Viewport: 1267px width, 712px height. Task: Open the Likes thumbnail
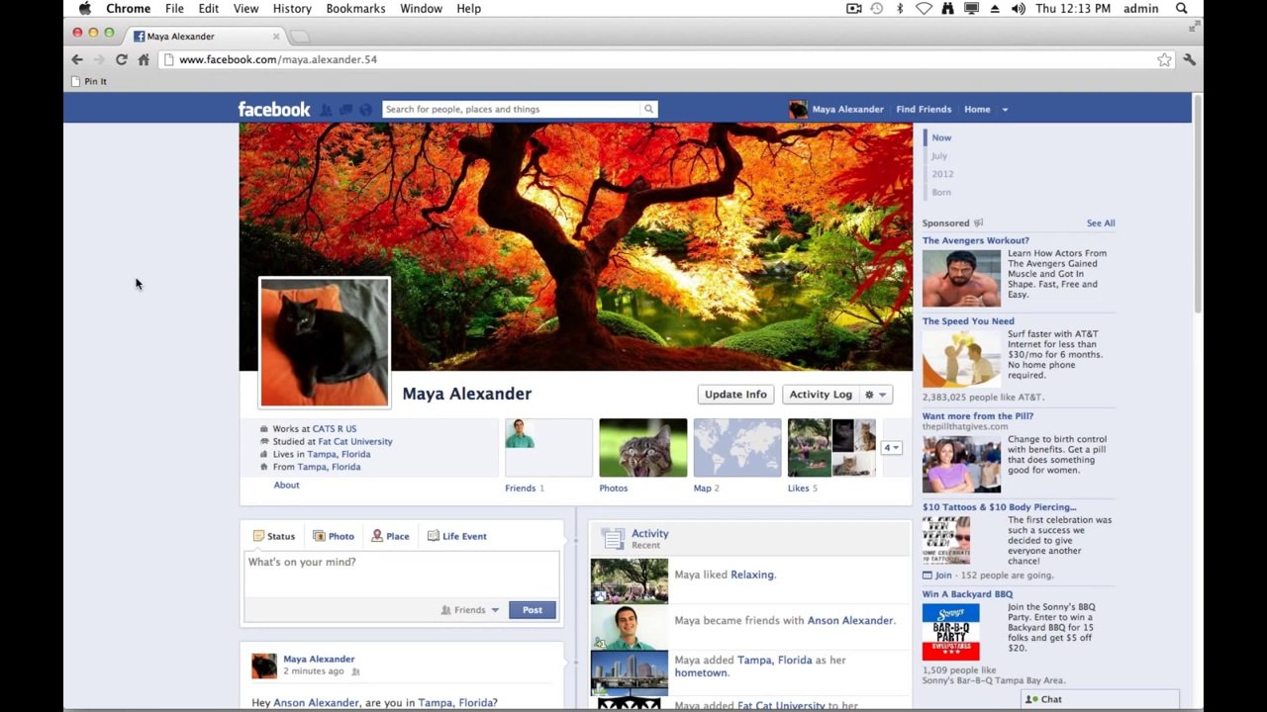click(x=831, y=448)
